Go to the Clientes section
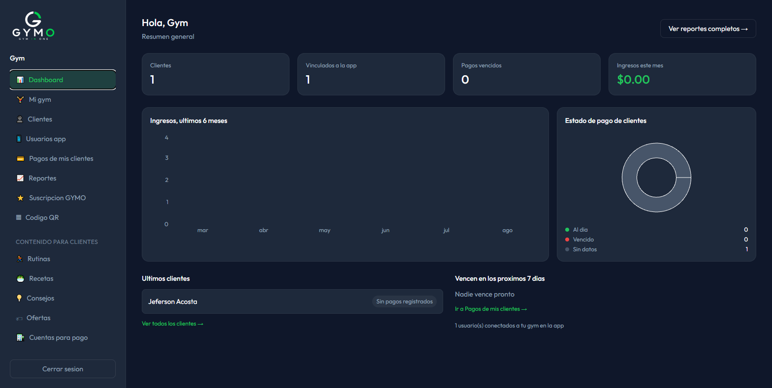Screen dimensions: 772x388 click(63, 119)
